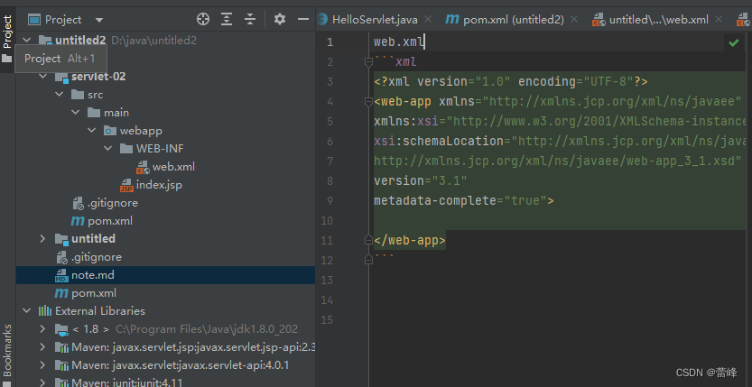The width and height of the screenshot is (752, 387).
Task: Click the index.jsp JSP file icon
Action: pyautogui.click(x=126, y=185)
